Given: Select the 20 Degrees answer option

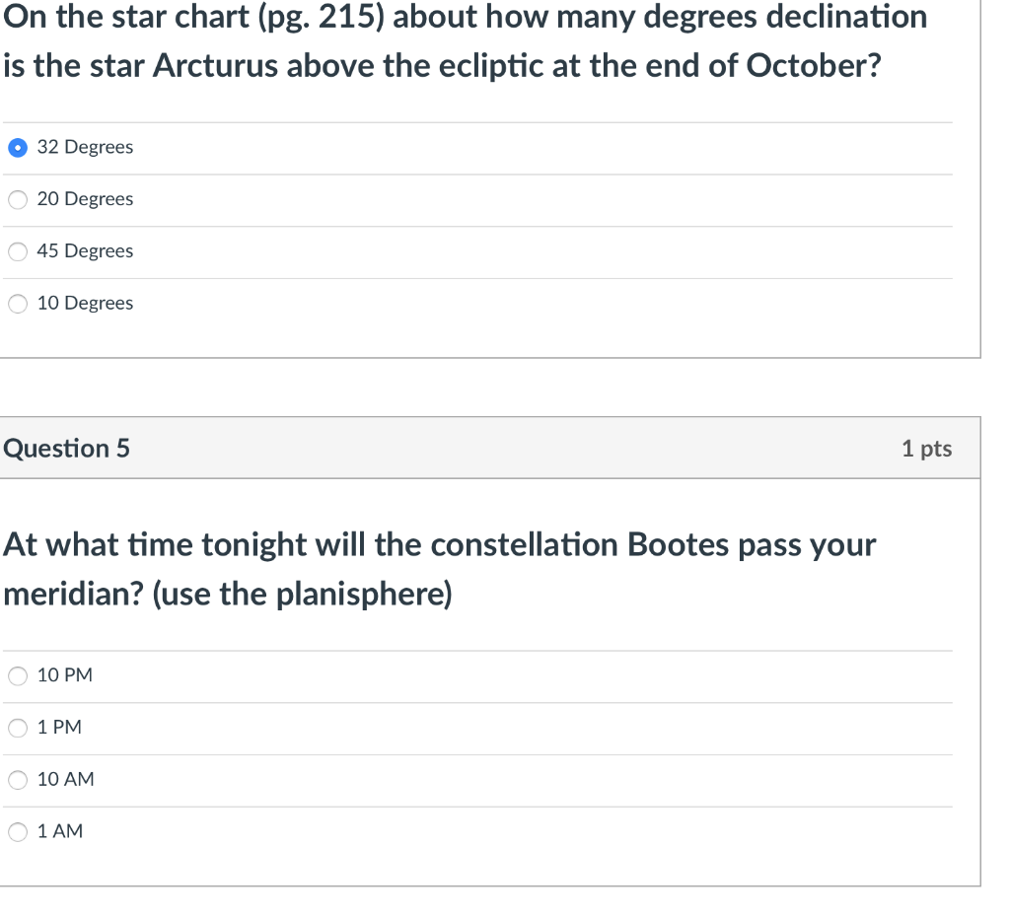Looking at the screenshot, I should (x=17, y=199).
